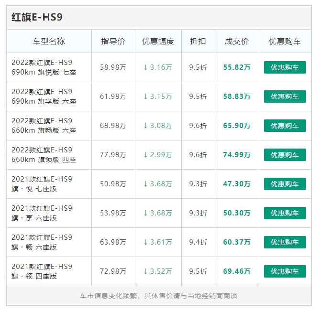Click 优惠购车 button for 690km 旗悦版 七座

pyautogui.click(x=285, y=67)
